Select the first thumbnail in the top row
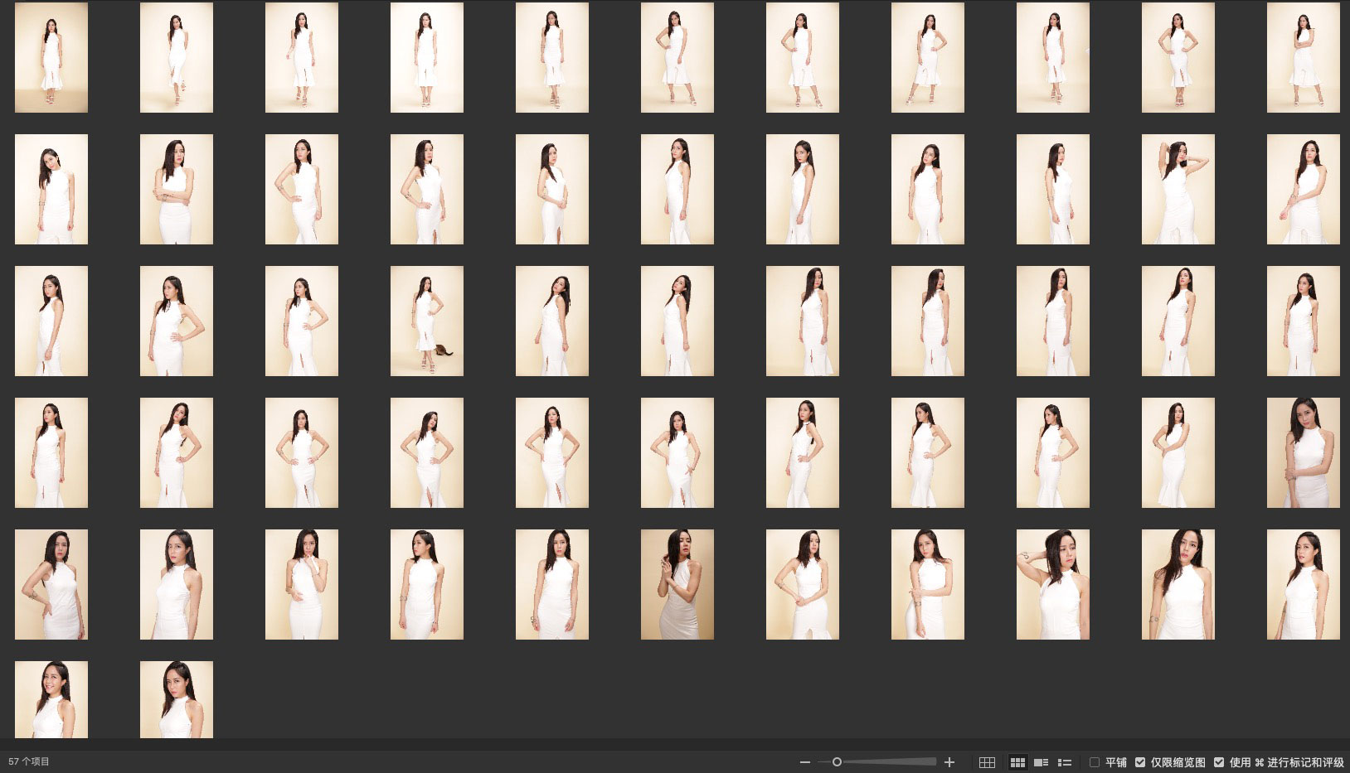The height and width of the screenshot is (773, 1350). pos(51,57)
